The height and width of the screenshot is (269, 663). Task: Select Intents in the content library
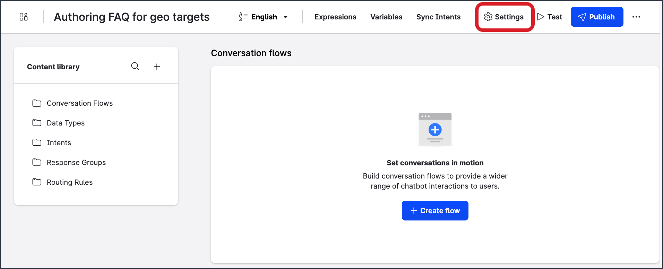point(59,143)
